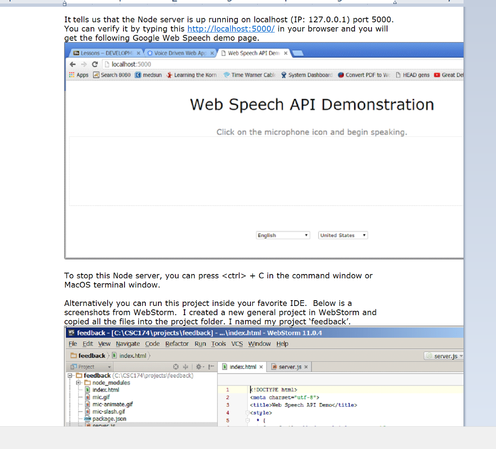Click the WebStorm WS title bar icon
496x449 pixels.
point(72,333)
